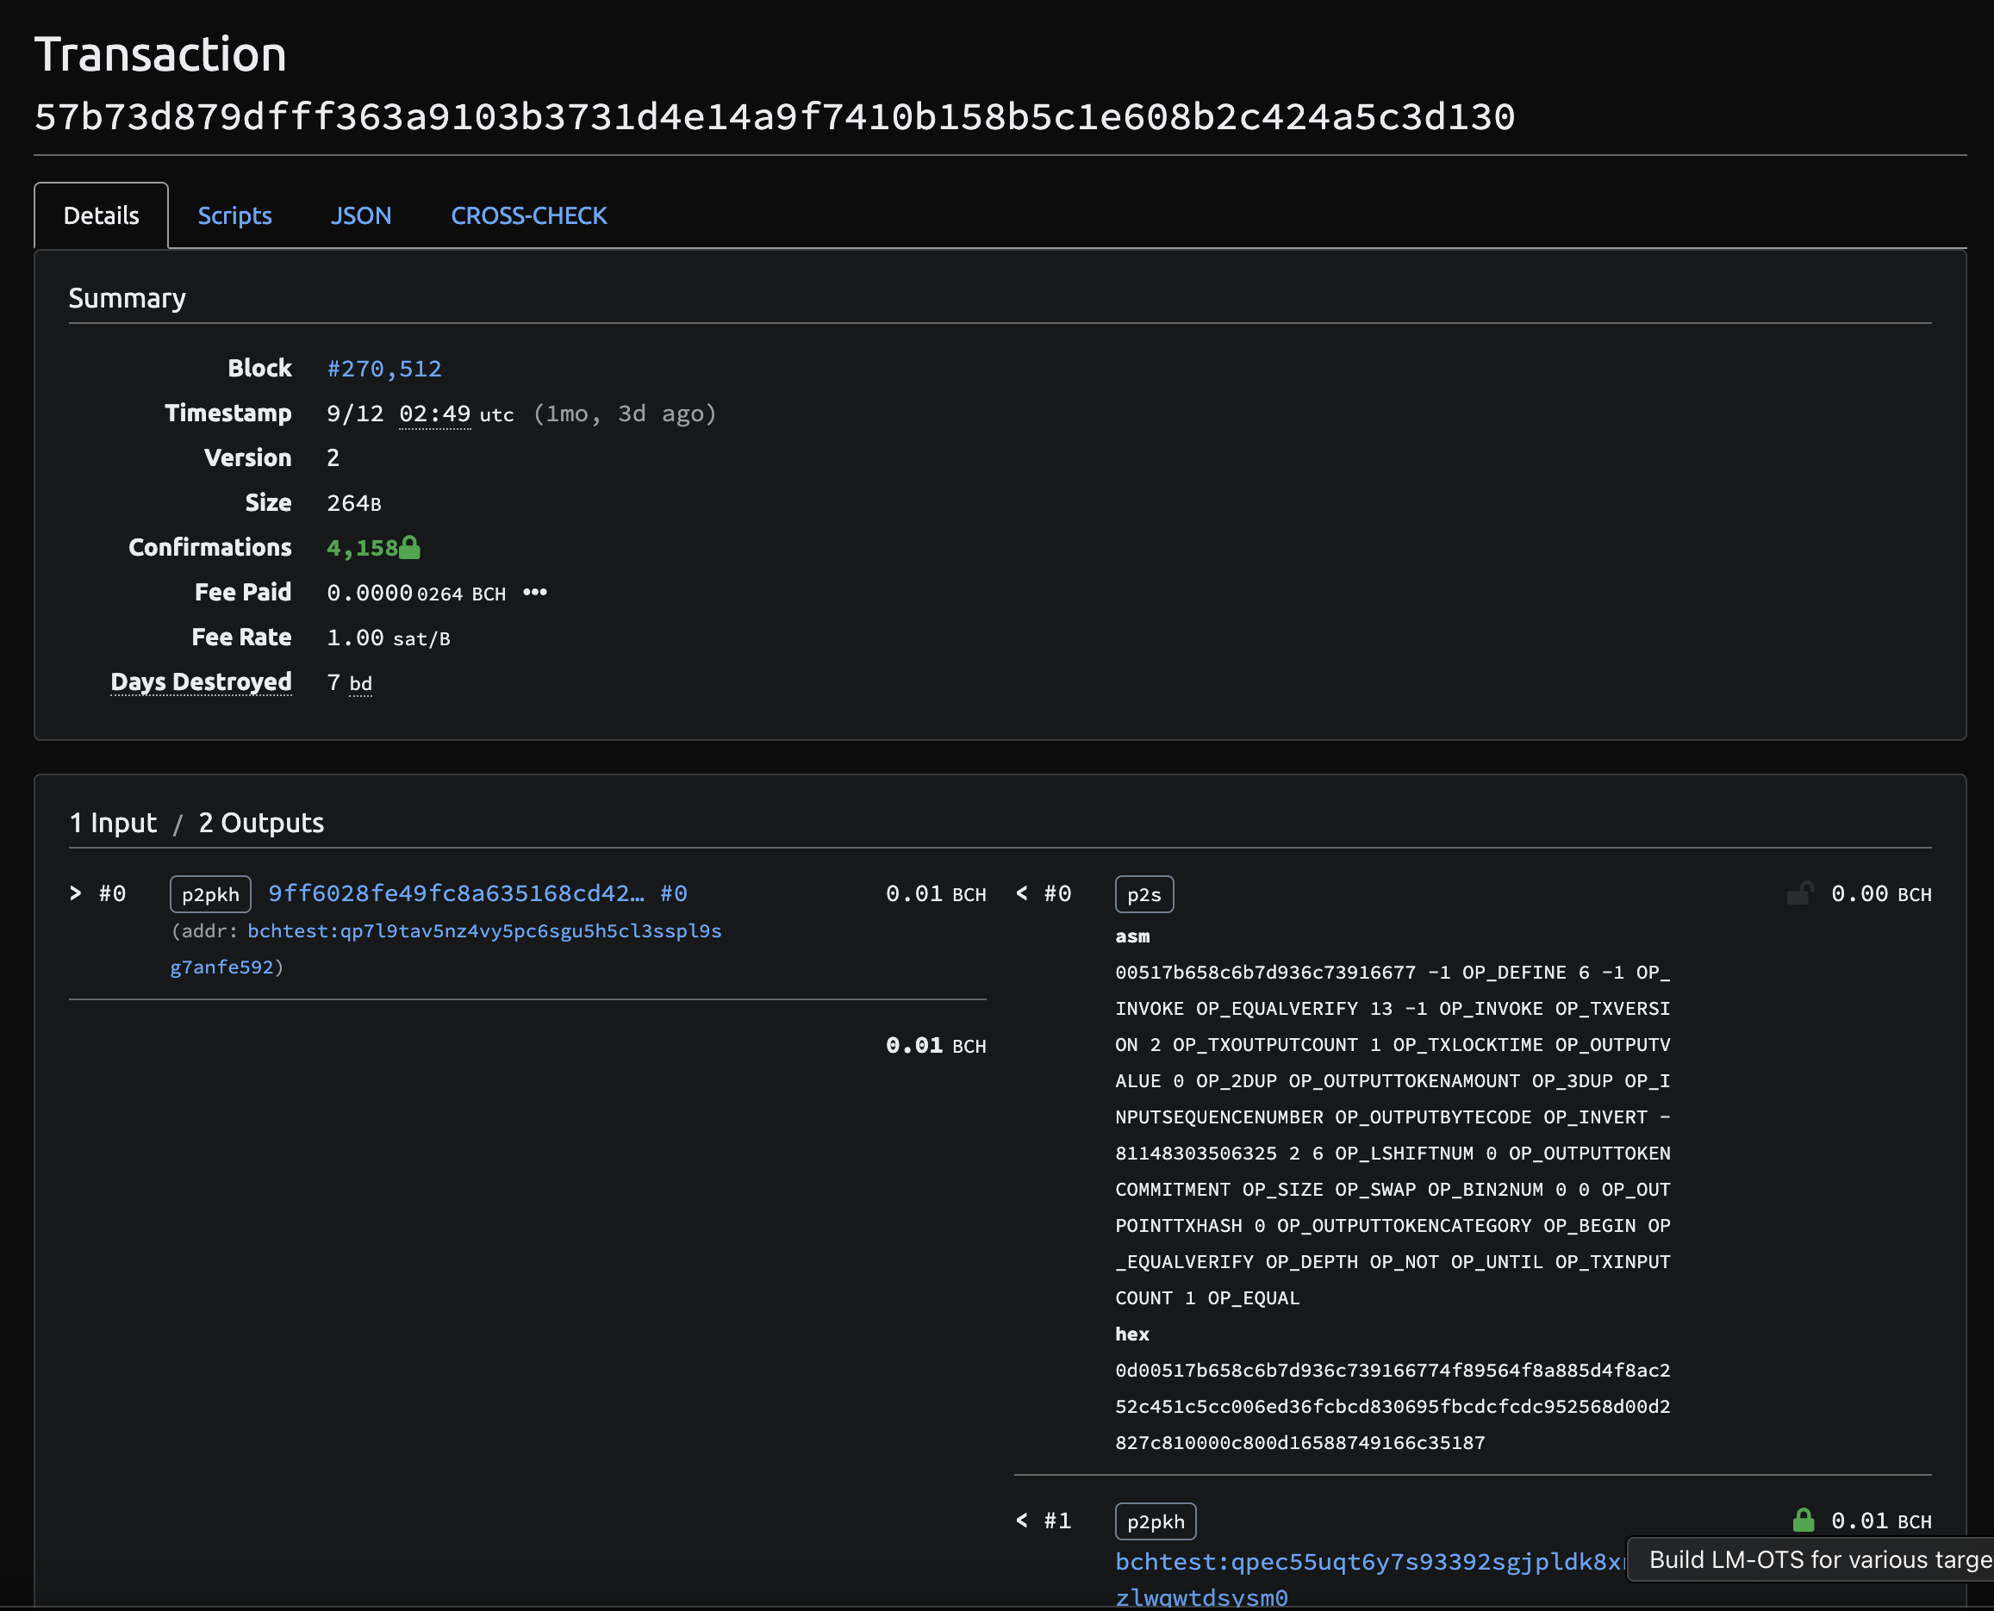Open the input address bchtest:qp7l9tav5nz4 link
The image size is (1994, 1611).
coord(483,930)
